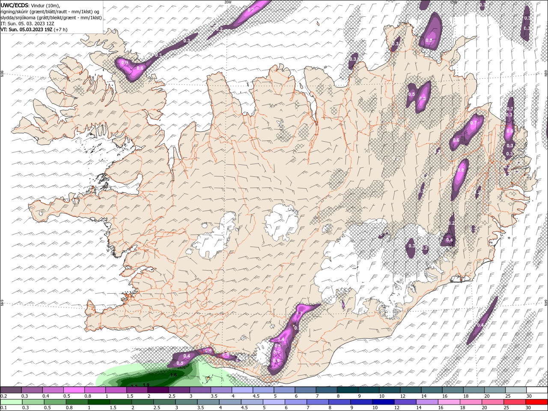
Task: Click the '30' label in the rain scale row
Action: 529,408
